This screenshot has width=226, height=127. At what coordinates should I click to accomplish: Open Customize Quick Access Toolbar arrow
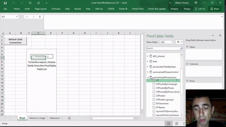point(46,3)
